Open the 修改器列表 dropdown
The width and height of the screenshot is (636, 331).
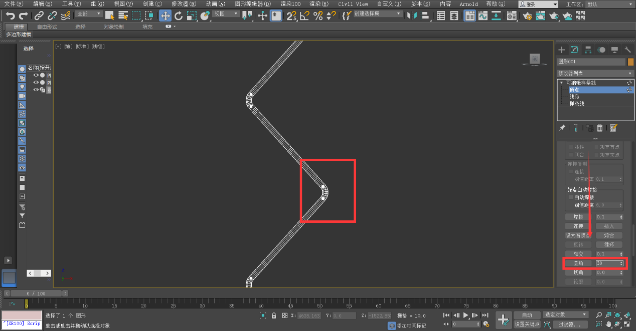pyautogui.click(x=595, y=73)
